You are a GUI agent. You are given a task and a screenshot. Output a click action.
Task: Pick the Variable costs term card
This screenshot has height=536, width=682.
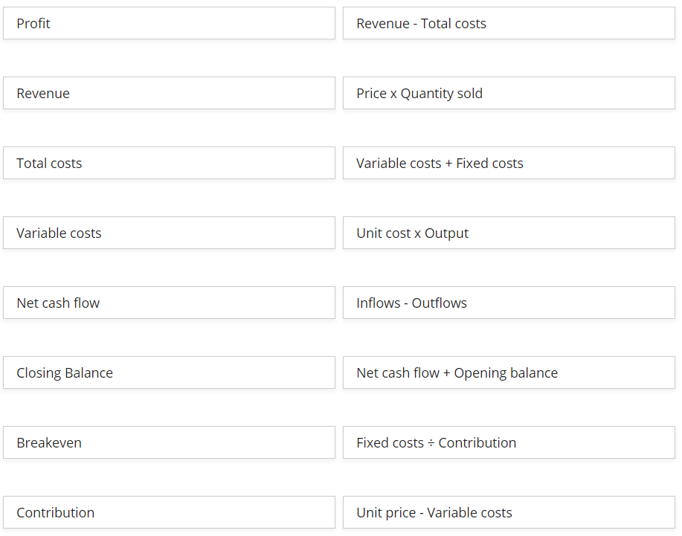[x=169, y=233]
